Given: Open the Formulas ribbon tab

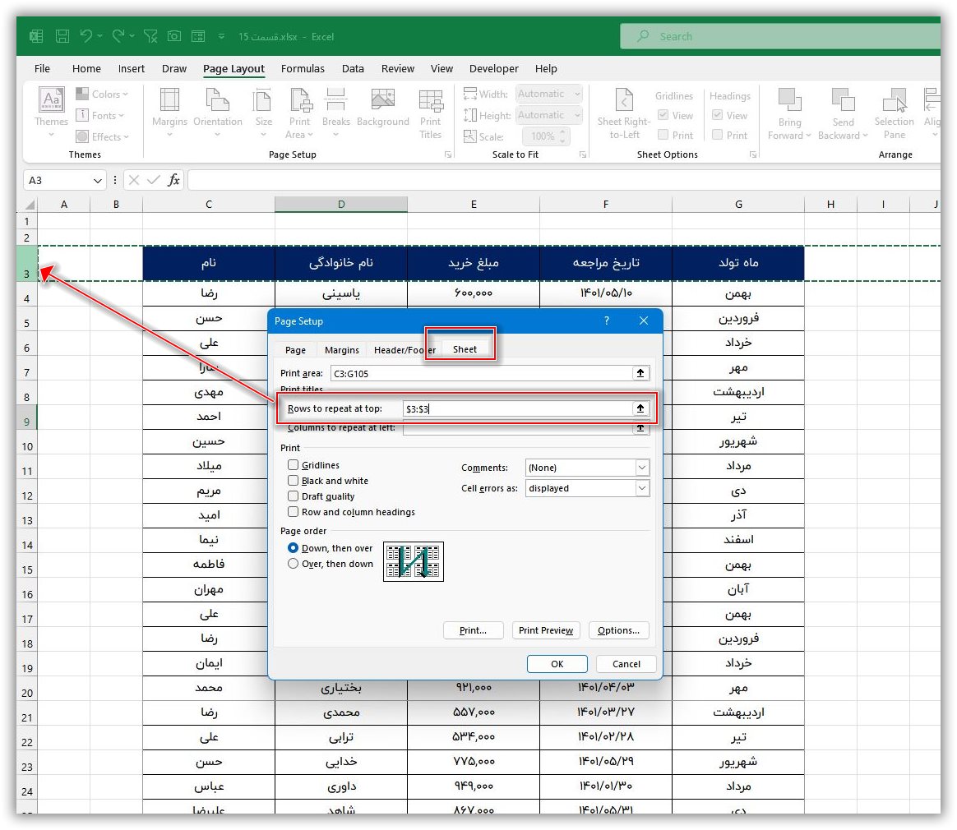Looking at the screenshot, I should click(303, 69).
